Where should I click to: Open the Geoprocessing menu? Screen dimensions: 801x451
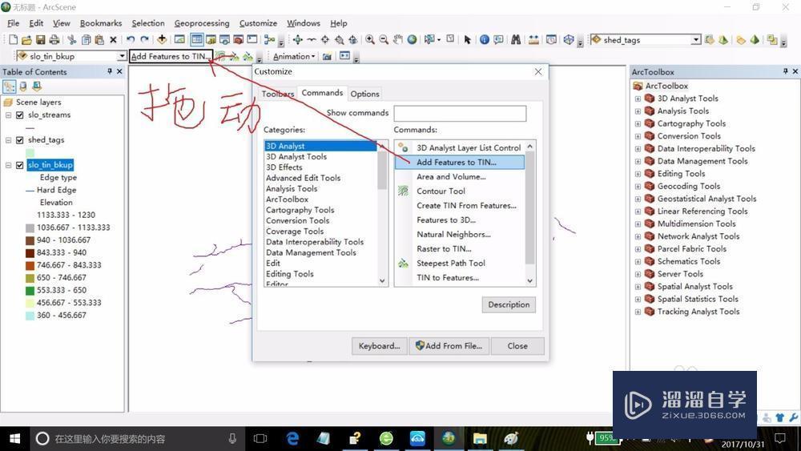click(202, 23)
